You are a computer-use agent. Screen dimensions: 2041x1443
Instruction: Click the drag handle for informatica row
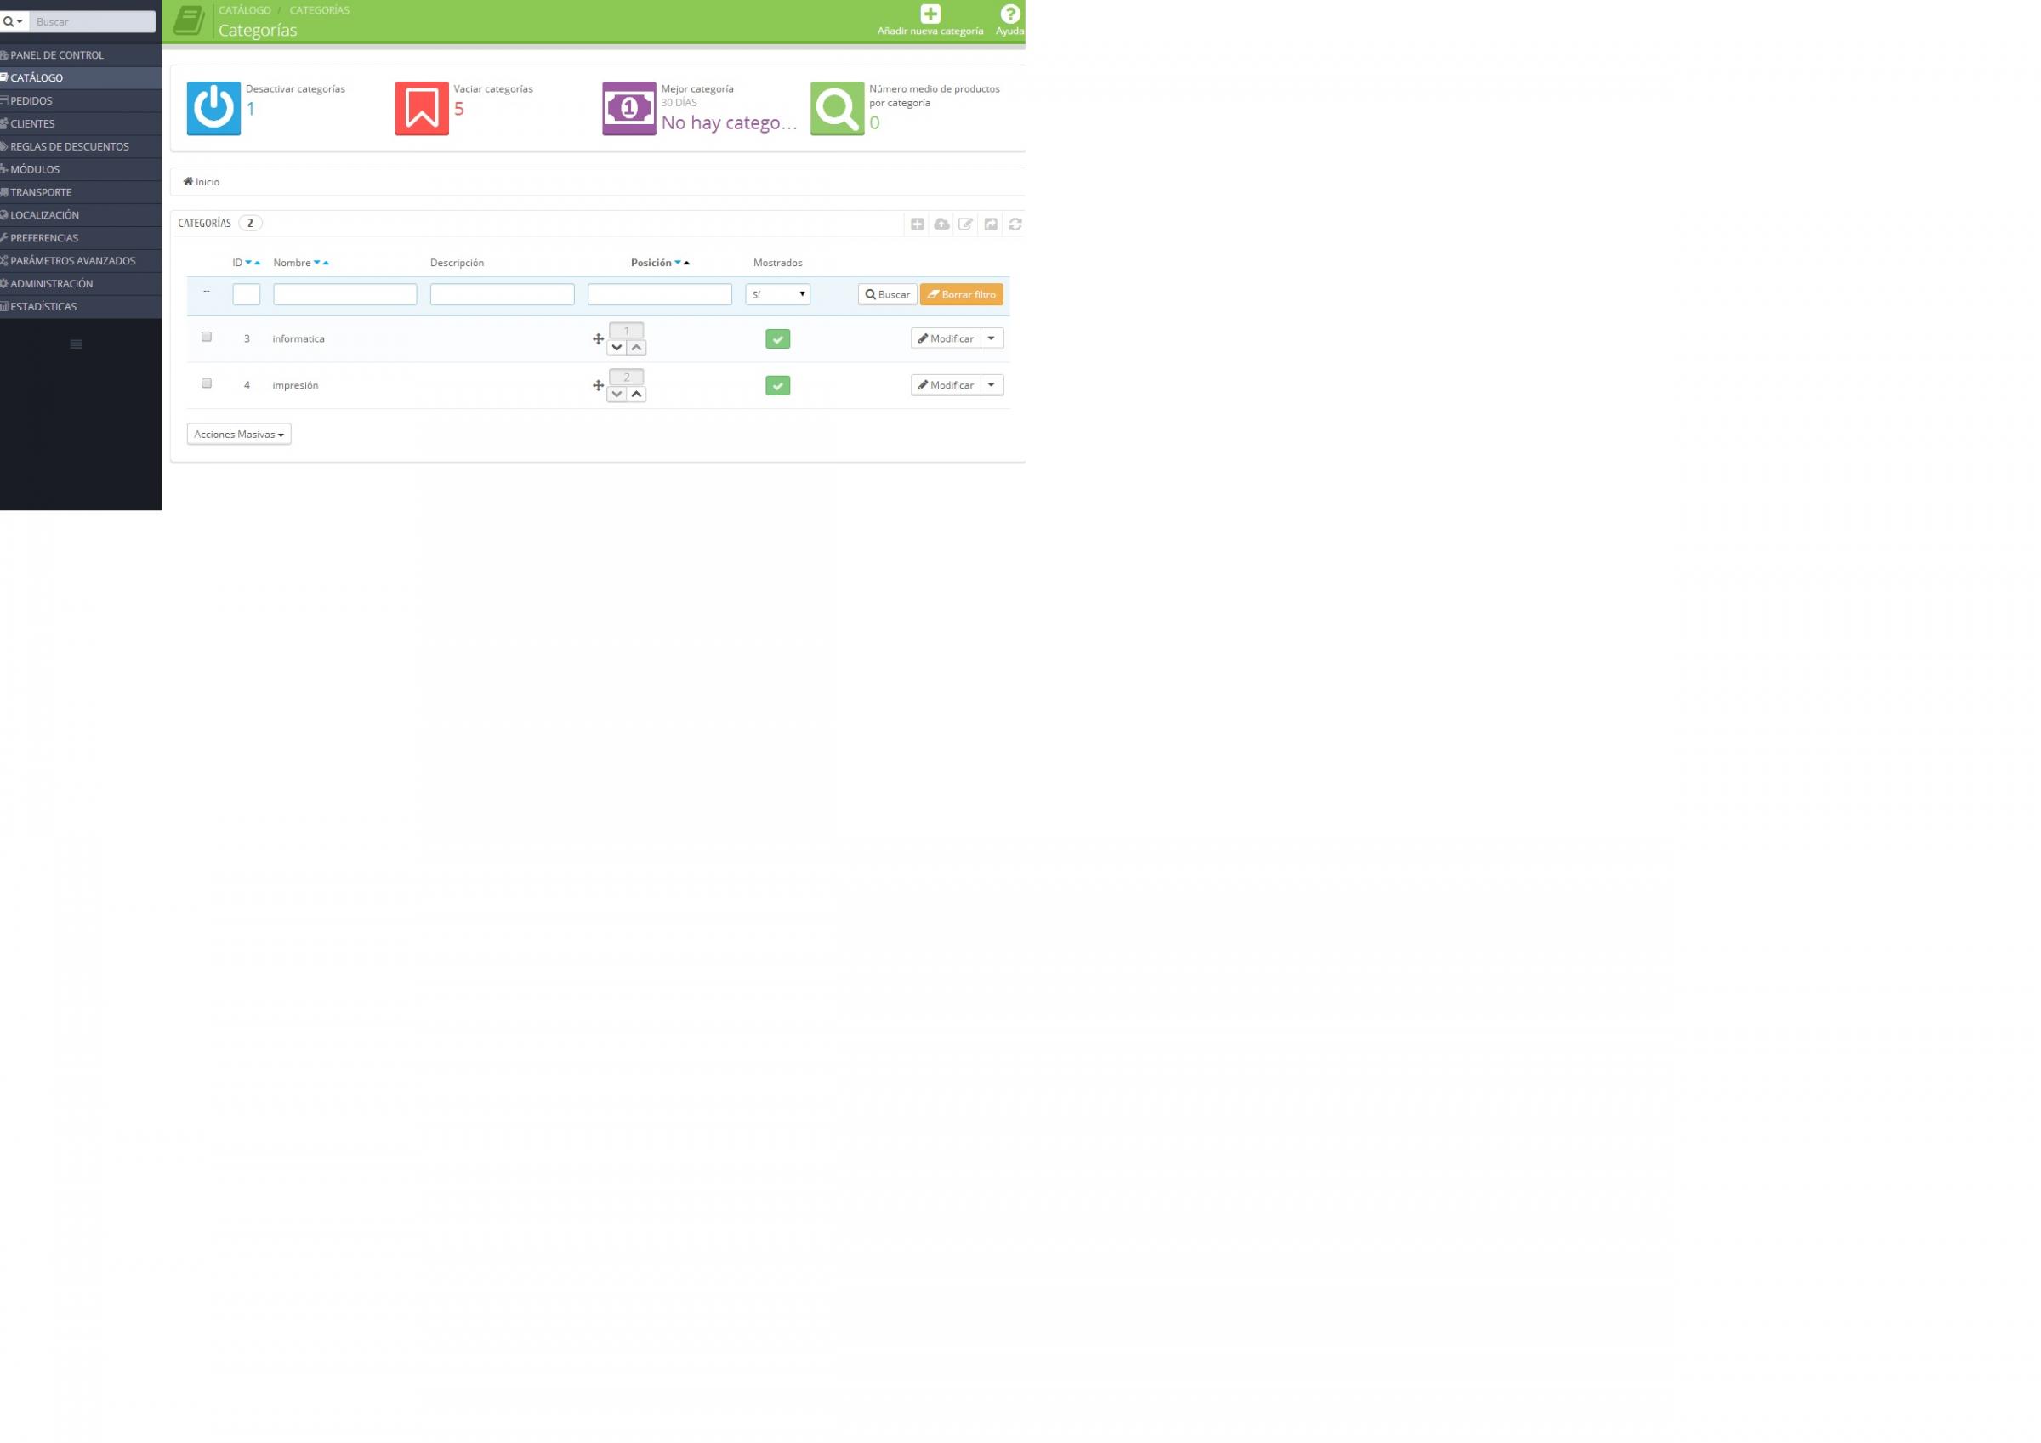598,338
